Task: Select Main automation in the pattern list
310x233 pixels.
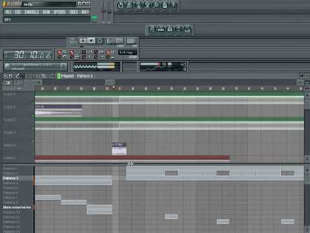Action: point(17,207)
